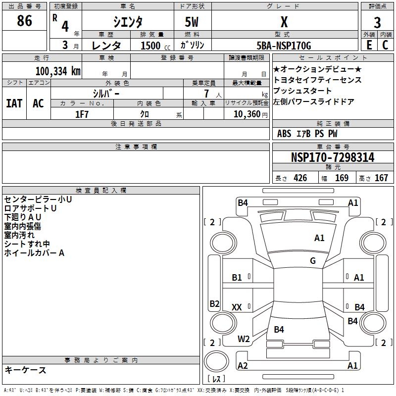Screen dimensions: 396x396
Task: Select the fuel type ガソリン
Action: (x=192, y=45)
